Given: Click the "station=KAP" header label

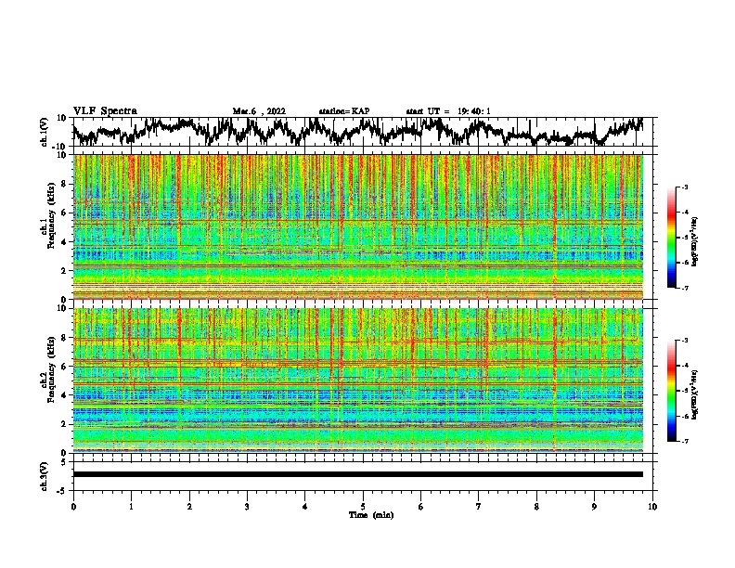Looking at the screenshot, I should 344,111.
